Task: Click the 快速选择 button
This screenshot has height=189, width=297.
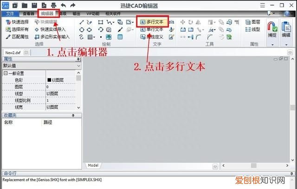Action: click(x=17, y=22)
